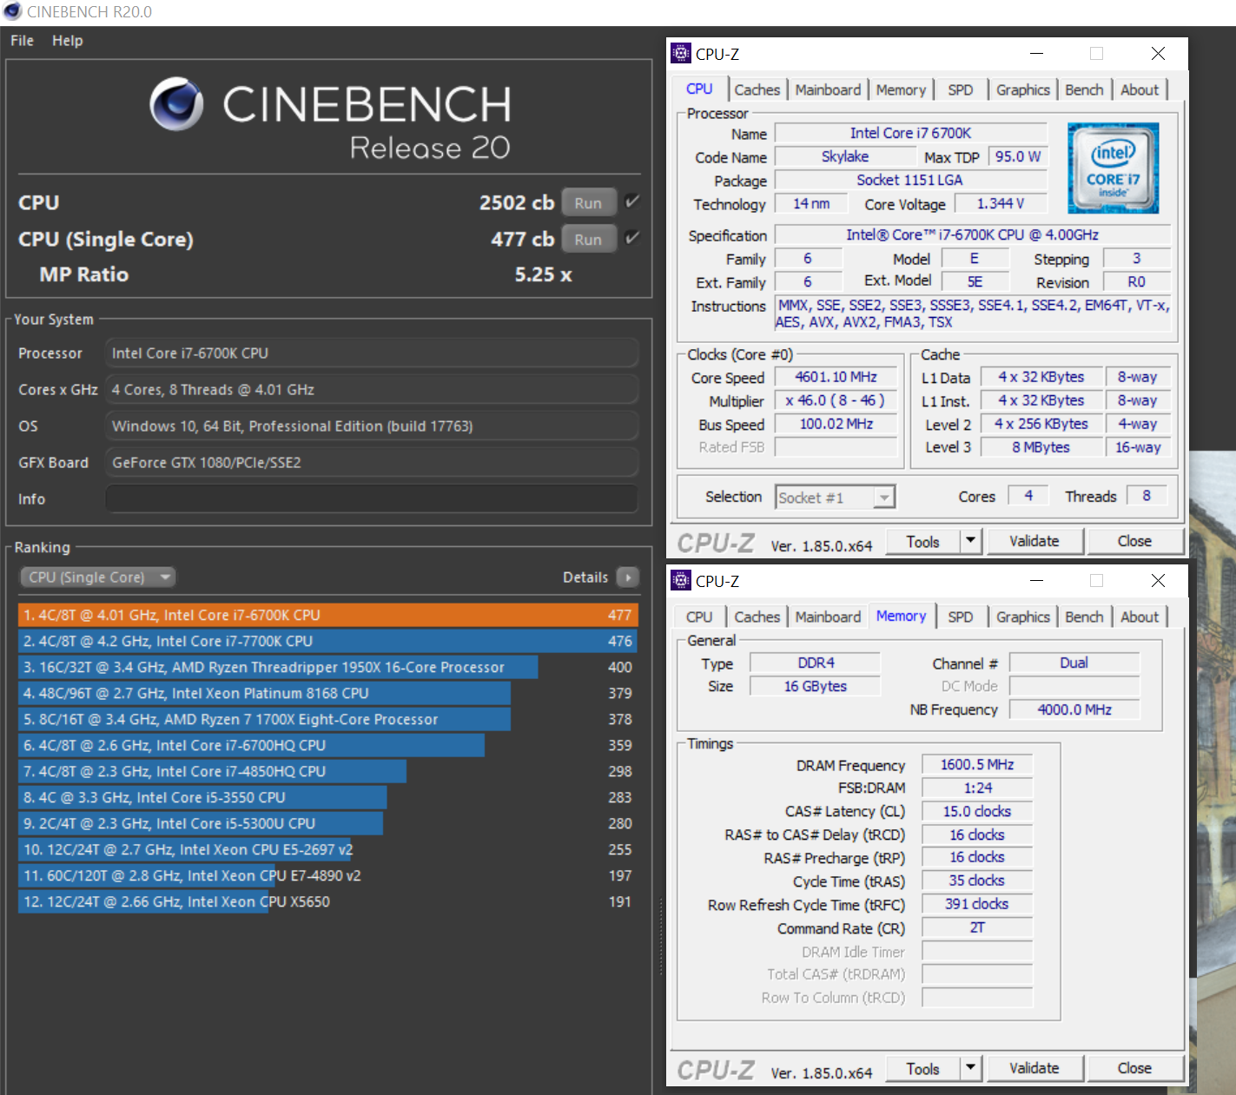This screenshot has width=1236, height=1095.
Task: Open Details arrow in Ranking panel
Action: (628, 577)
